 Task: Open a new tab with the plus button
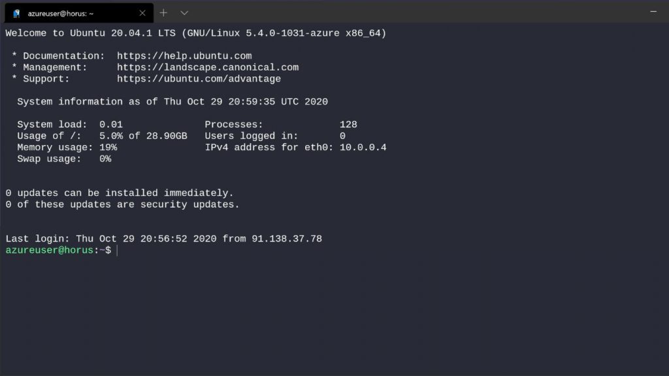163,13
